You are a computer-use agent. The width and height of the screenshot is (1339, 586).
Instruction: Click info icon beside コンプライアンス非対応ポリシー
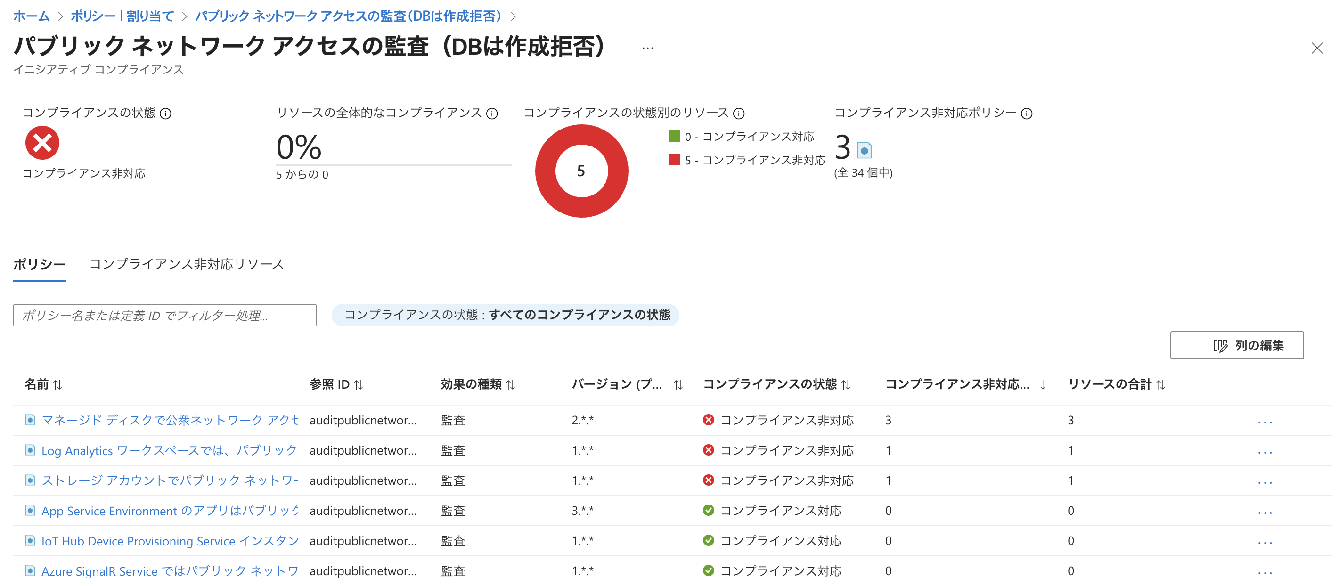1027,113
